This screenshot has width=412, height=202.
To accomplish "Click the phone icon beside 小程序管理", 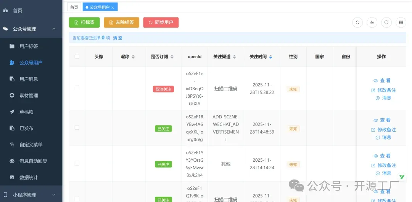I will (x=5, y=195).
